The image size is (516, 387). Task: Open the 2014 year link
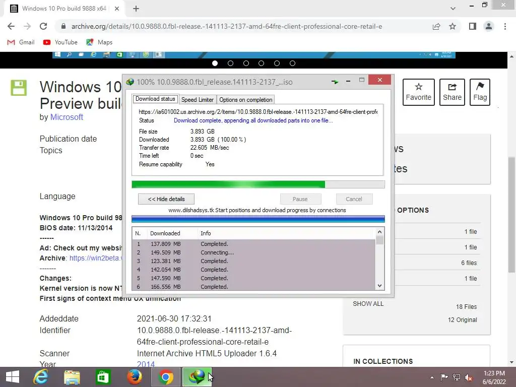(x=146, y=364)
